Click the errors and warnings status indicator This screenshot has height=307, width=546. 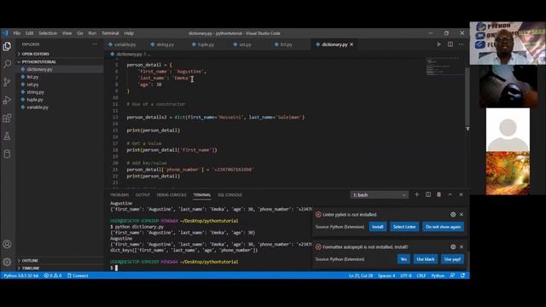click(x=53, y=275)
